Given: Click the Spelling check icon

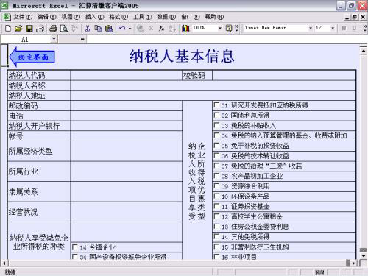Looking at the screenshot, I should click(x=74, y=29).
